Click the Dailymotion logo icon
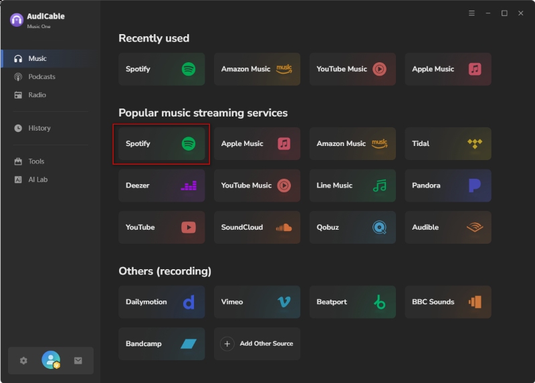 189,302
